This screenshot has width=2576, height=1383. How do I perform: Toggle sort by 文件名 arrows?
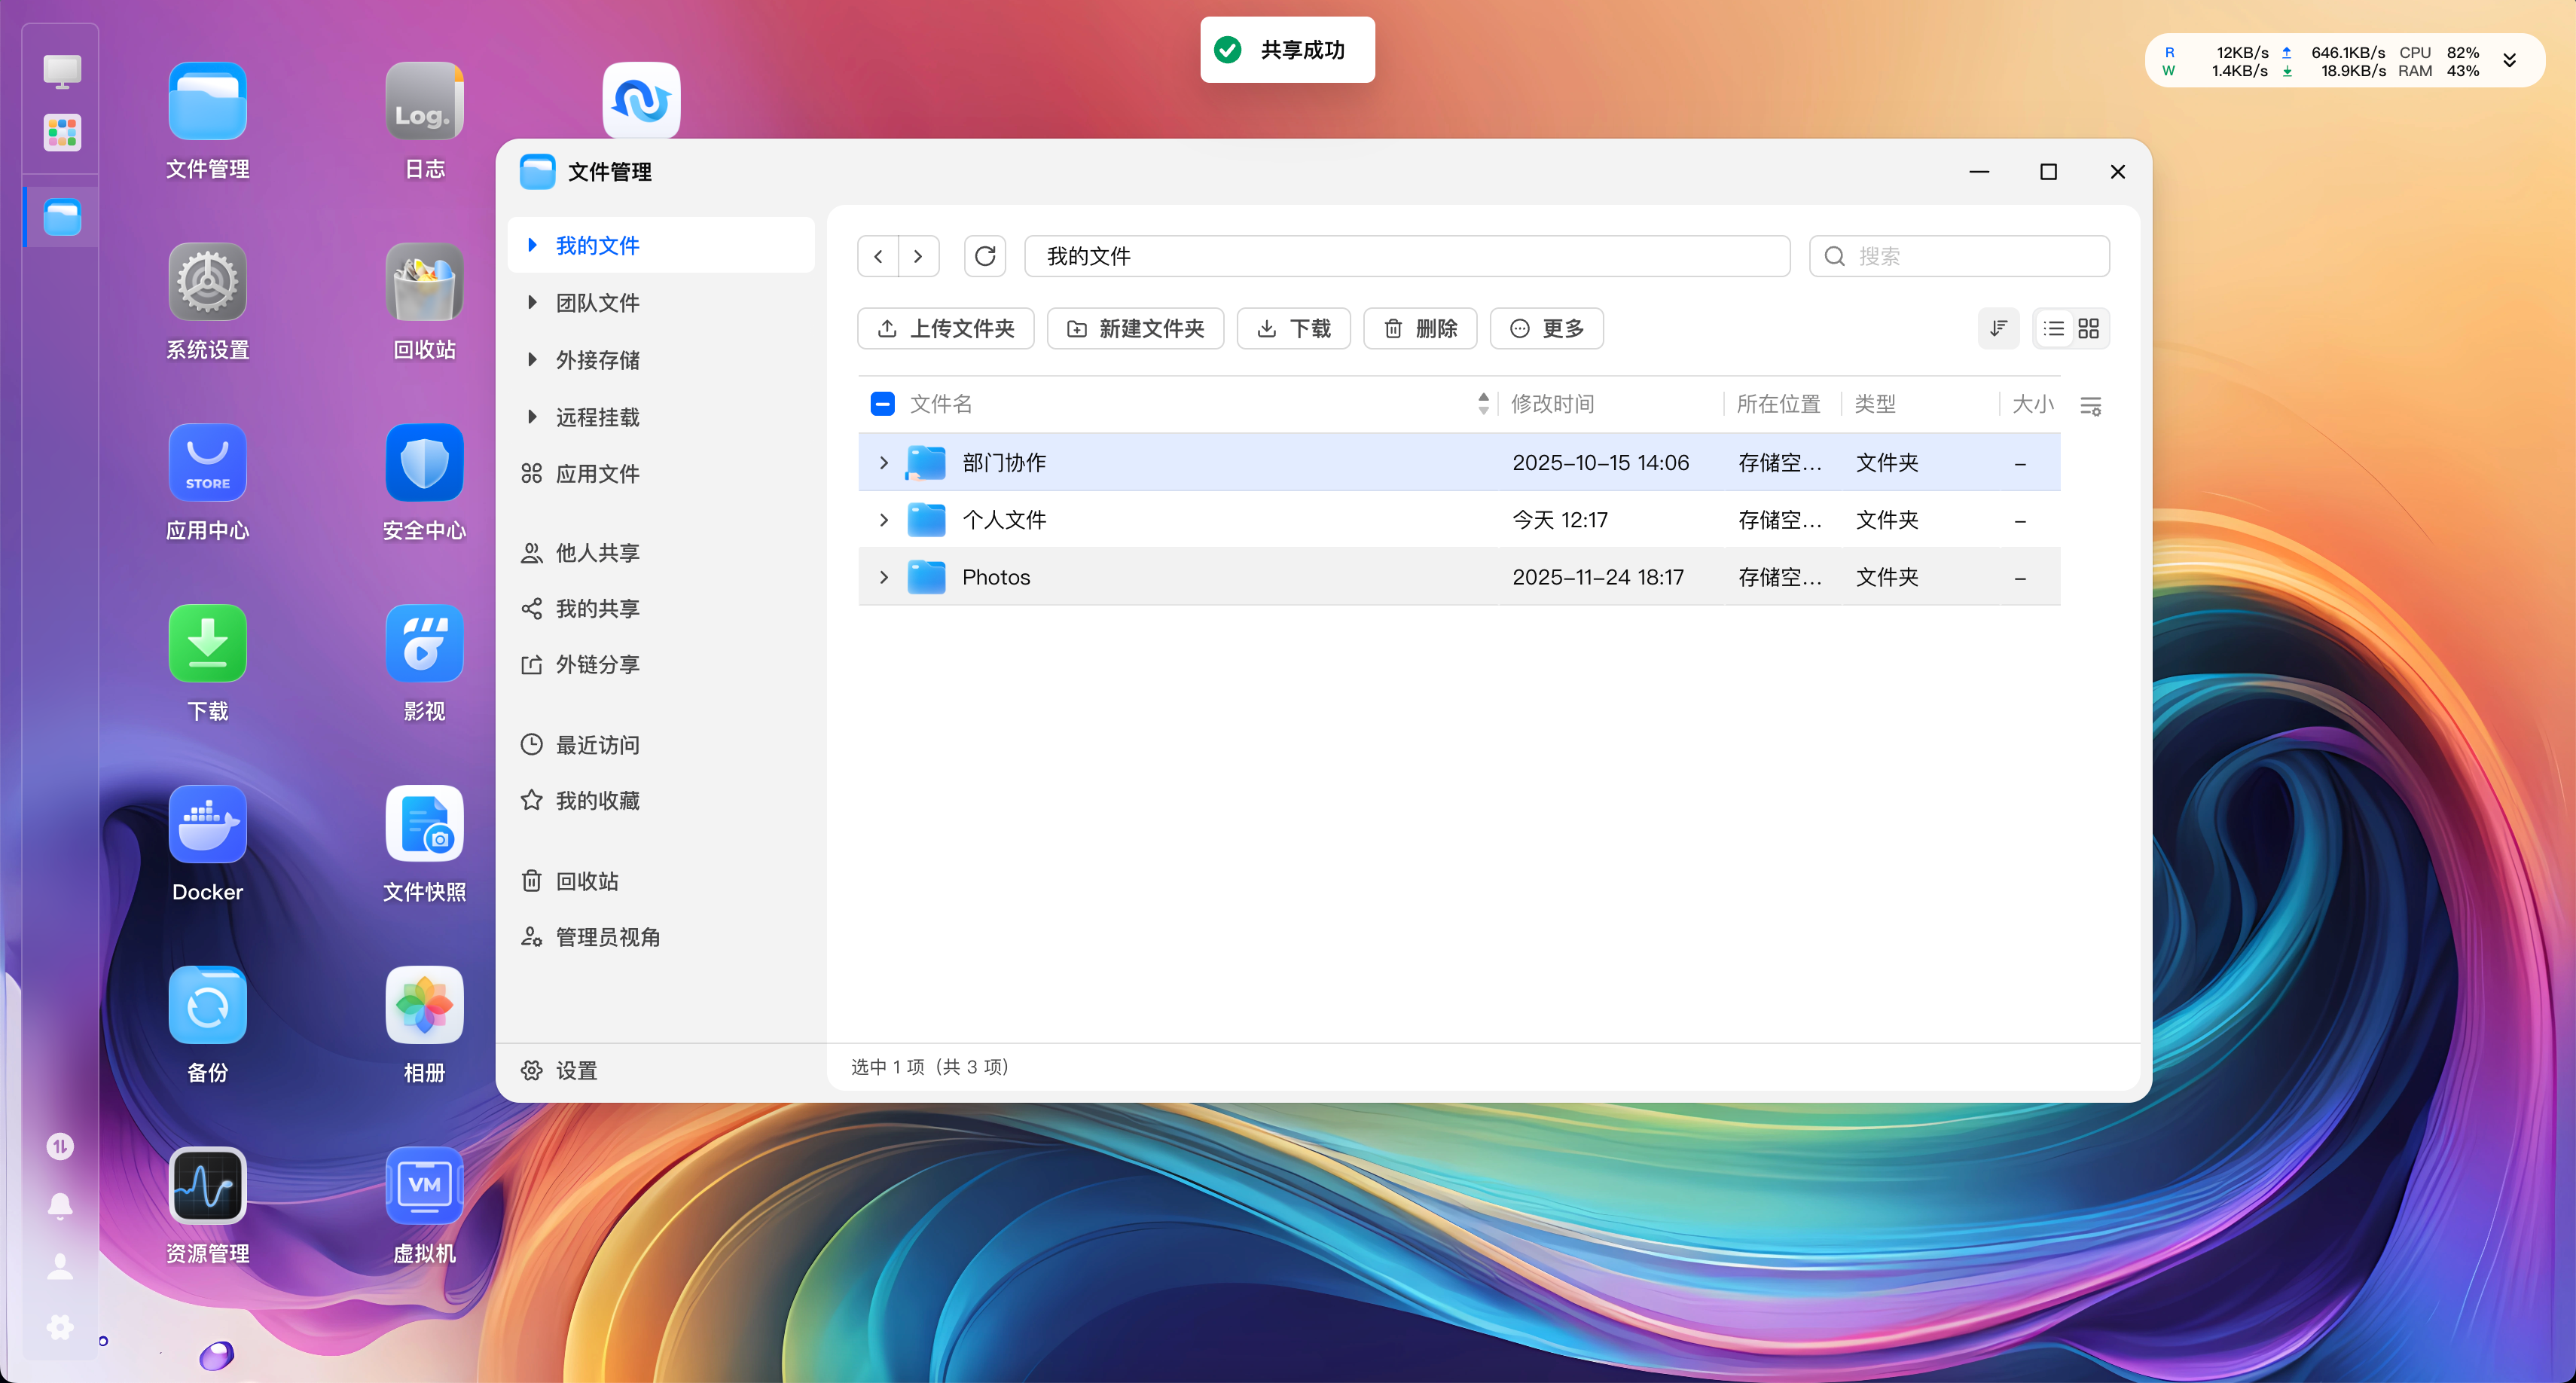[x=1483, y=404]
